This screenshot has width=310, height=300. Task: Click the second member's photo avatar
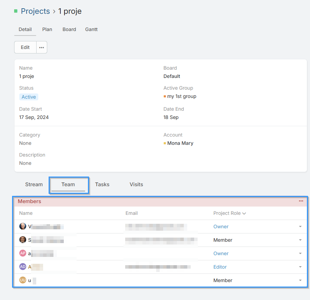click(23, 240)
